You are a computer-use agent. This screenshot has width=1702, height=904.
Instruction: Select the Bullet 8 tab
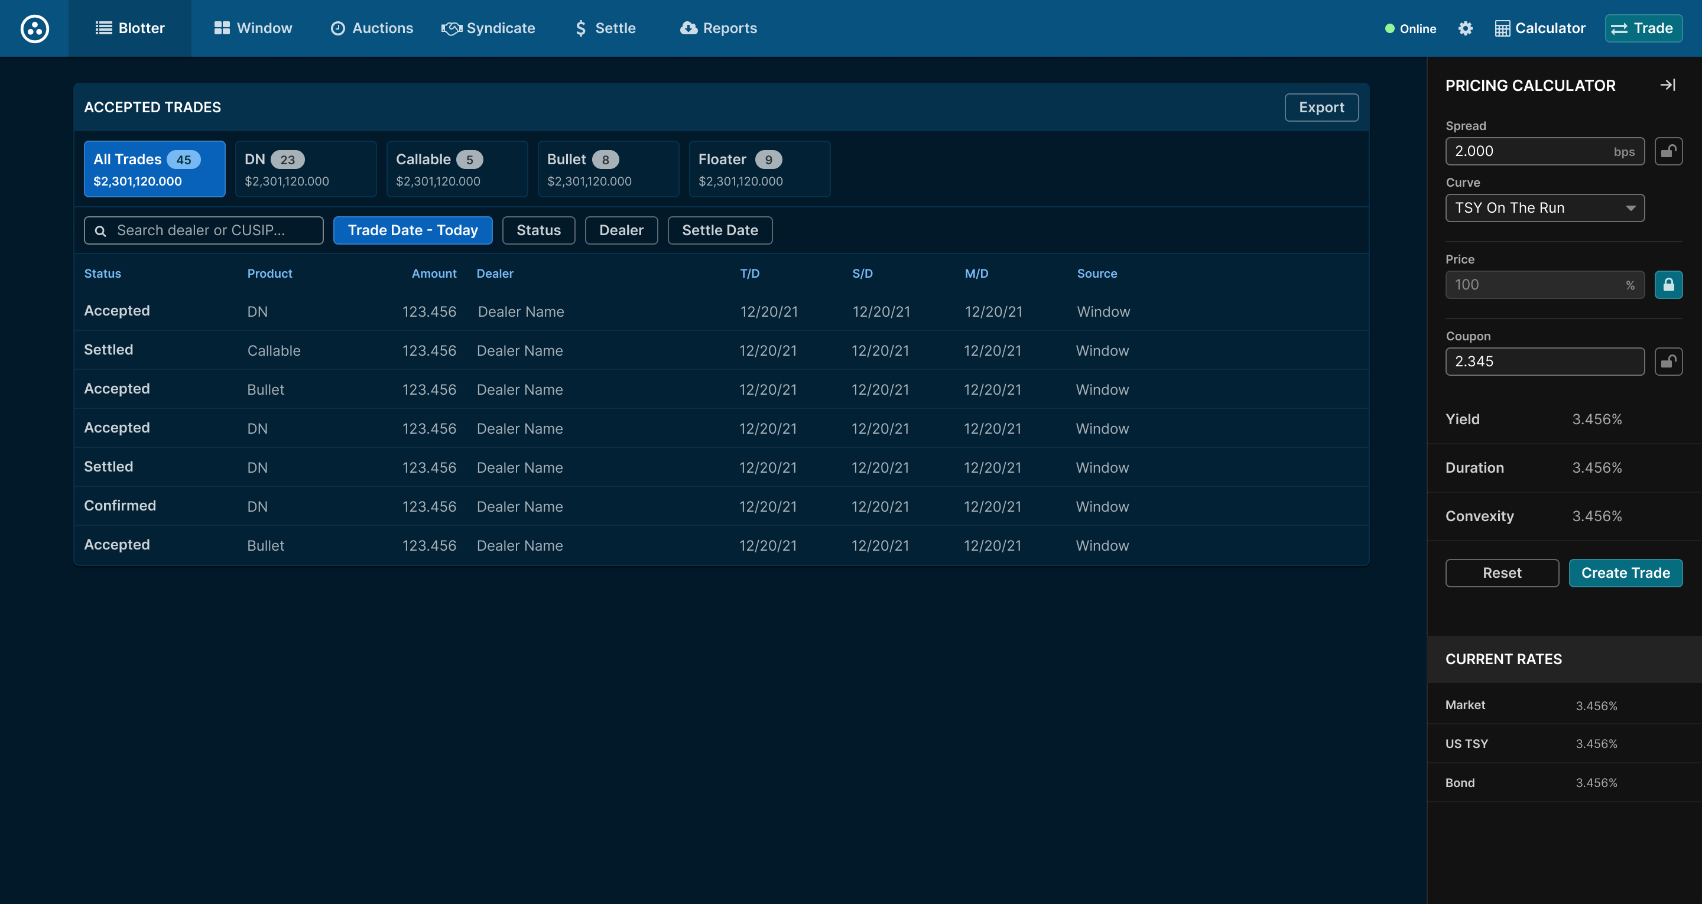609,169
